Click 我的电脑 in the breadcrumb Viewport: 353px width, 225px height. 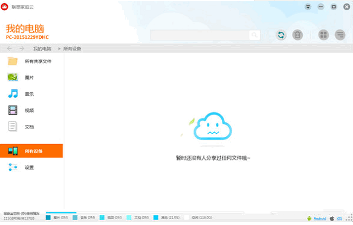tap(42, 49)
